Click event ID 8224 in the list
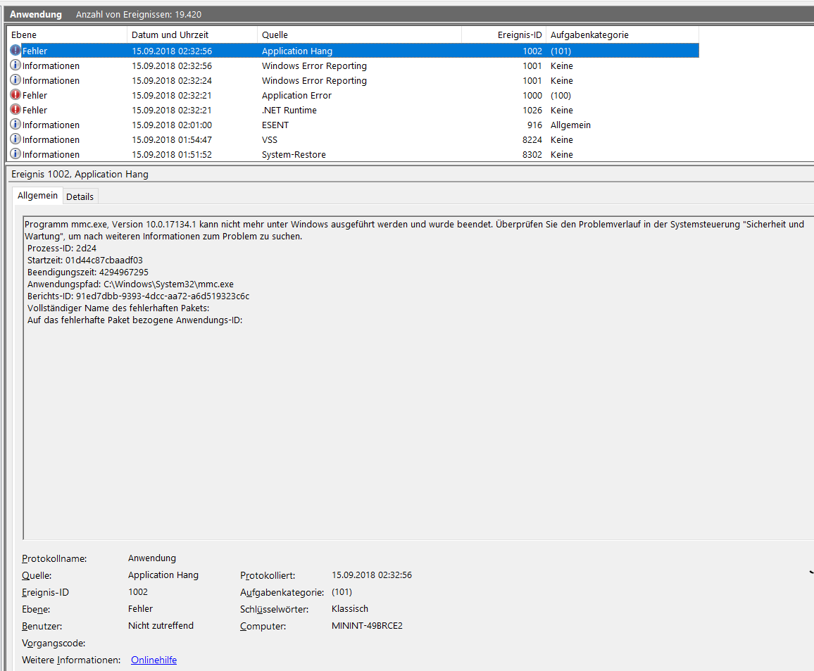 (532, 139)
